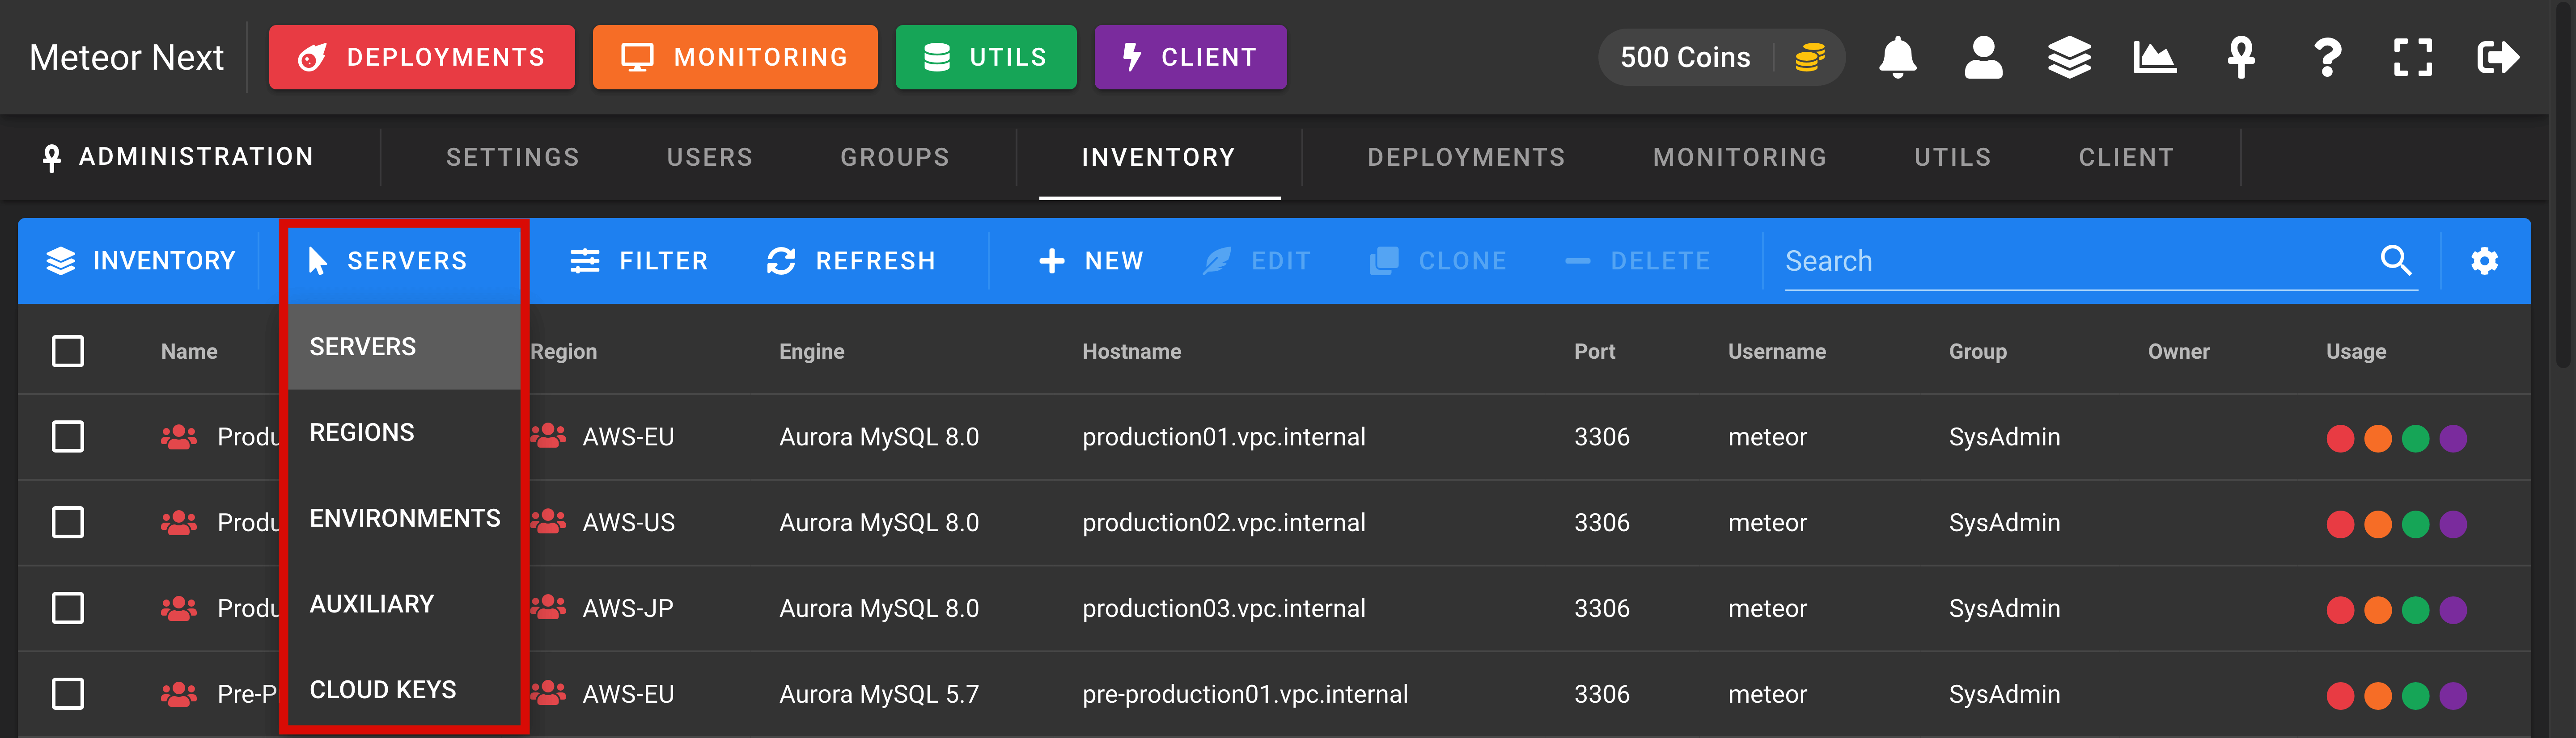Switch to the SETTINGS administration tab

512,157
